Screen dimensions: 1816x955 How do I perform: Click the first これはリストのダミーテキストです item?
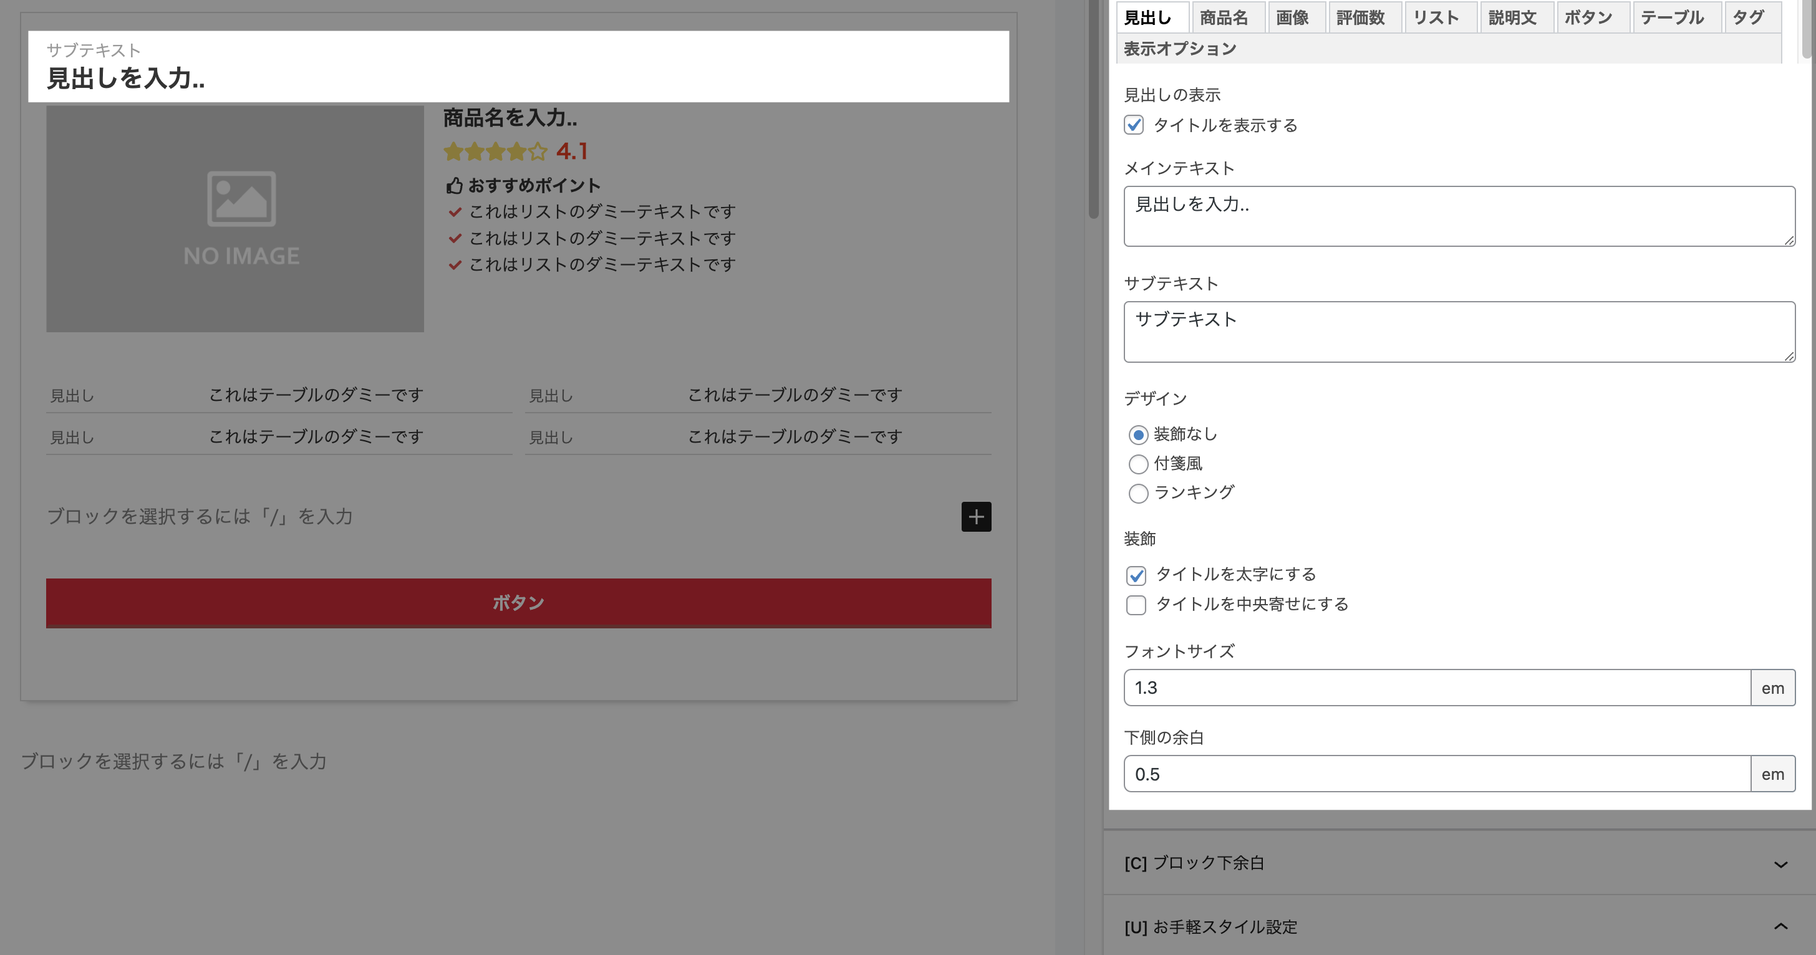(602, 211)
